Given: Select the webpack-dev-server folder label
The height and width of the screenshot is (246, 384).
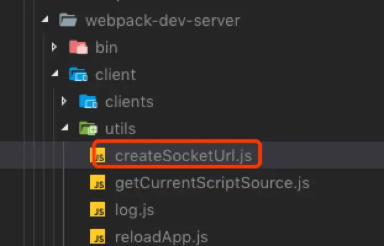Looking at the screenshot, I should [163, 20].
